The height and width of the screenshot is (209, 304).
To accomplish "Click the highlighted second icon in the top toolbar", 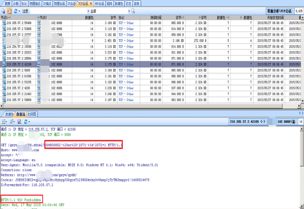I will tap(9, 11).
